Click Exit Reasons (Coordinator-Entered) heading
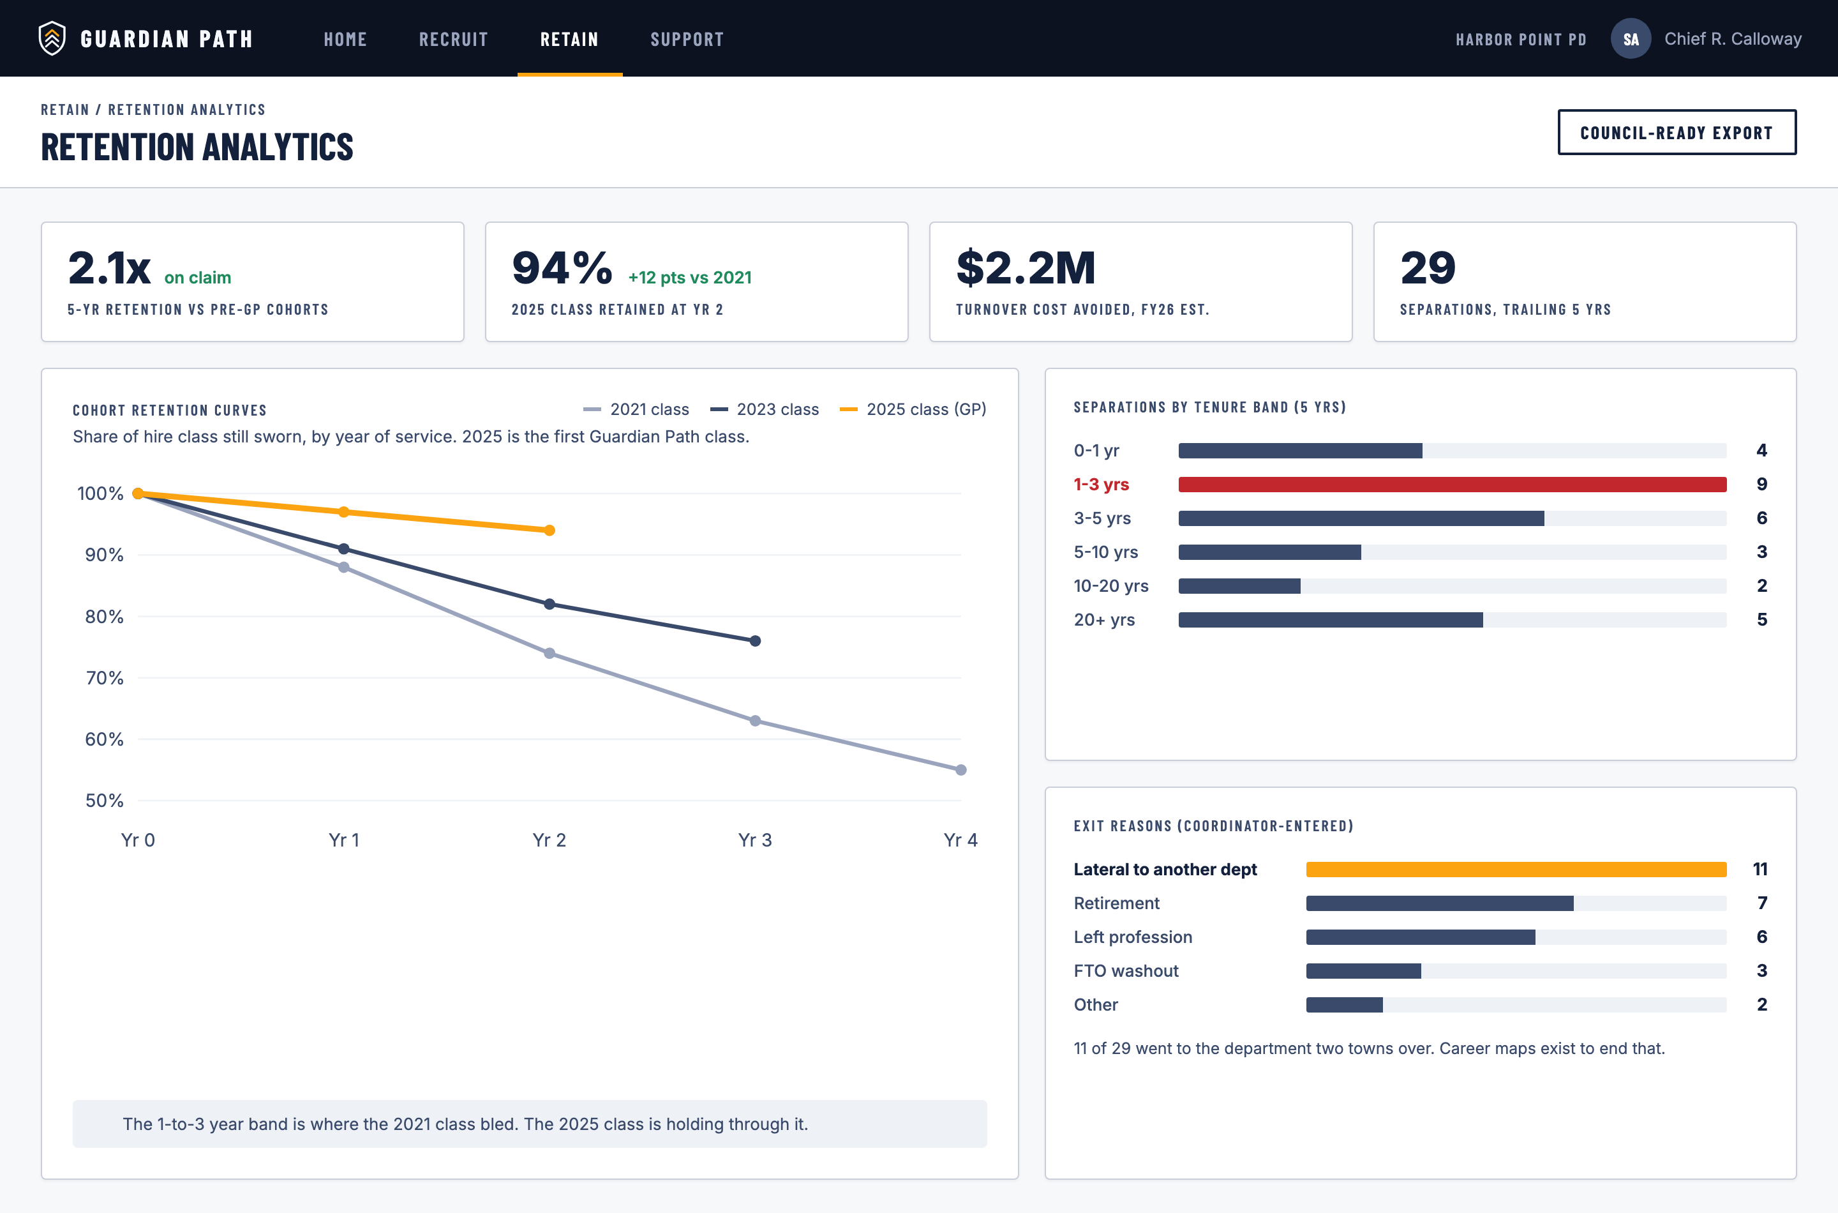This screenshot has width=1838, height=1213. coord(1213,826)
